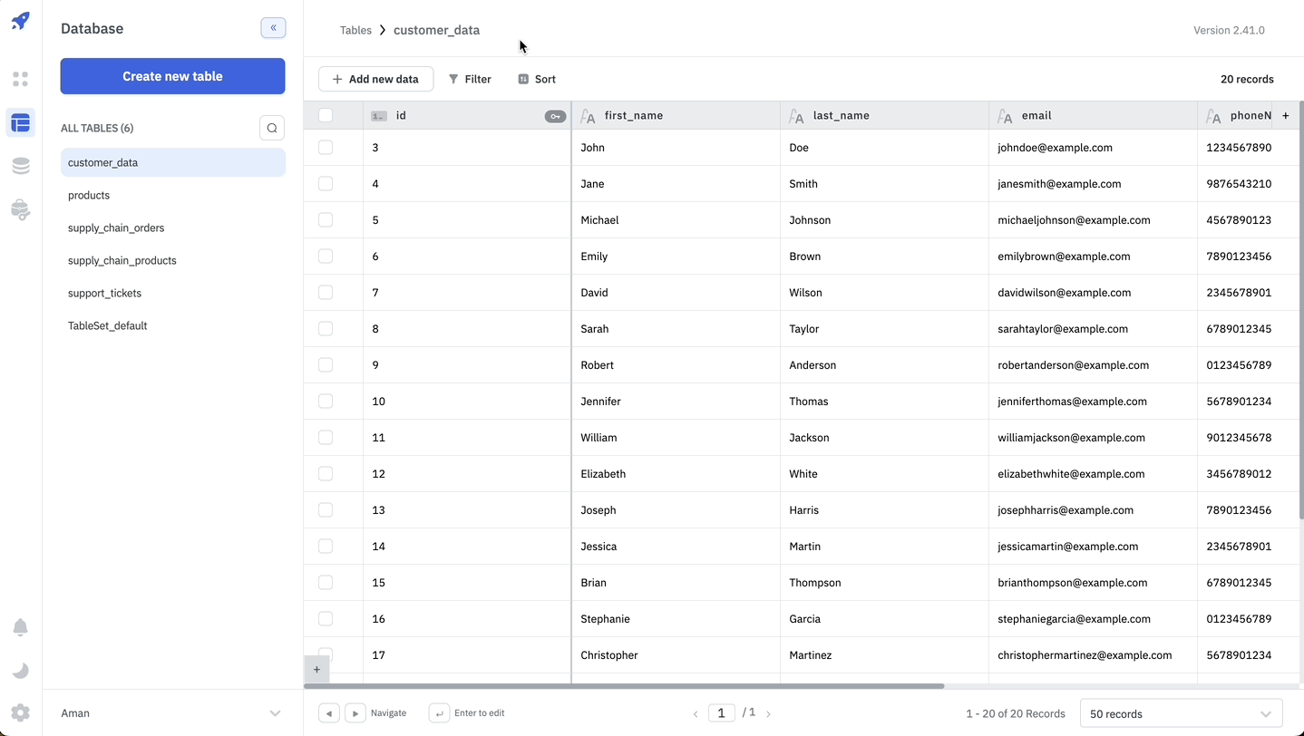1304x736 pixels.
Task: Tick the checkbox for id 10 row
Action: point(326,402)
